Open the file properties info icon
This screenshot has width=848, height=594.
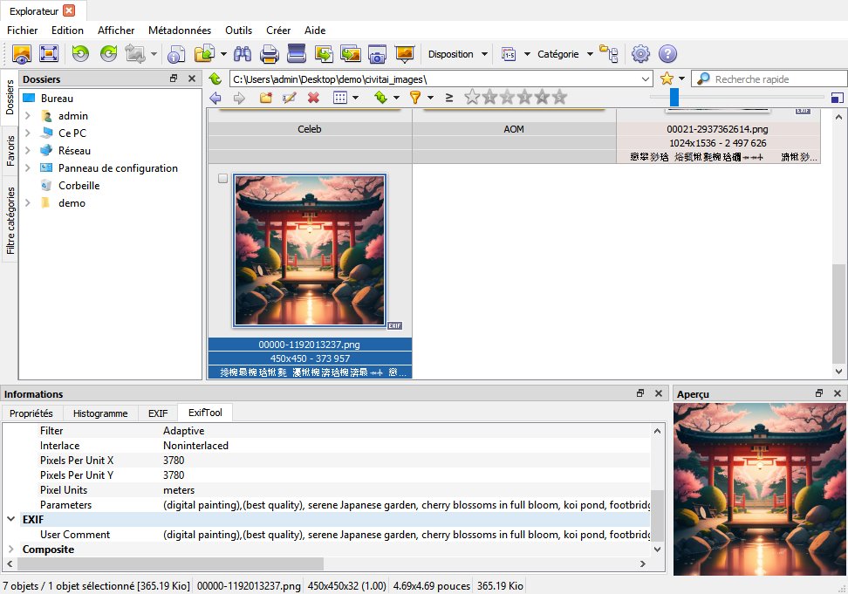coord(176,54)
